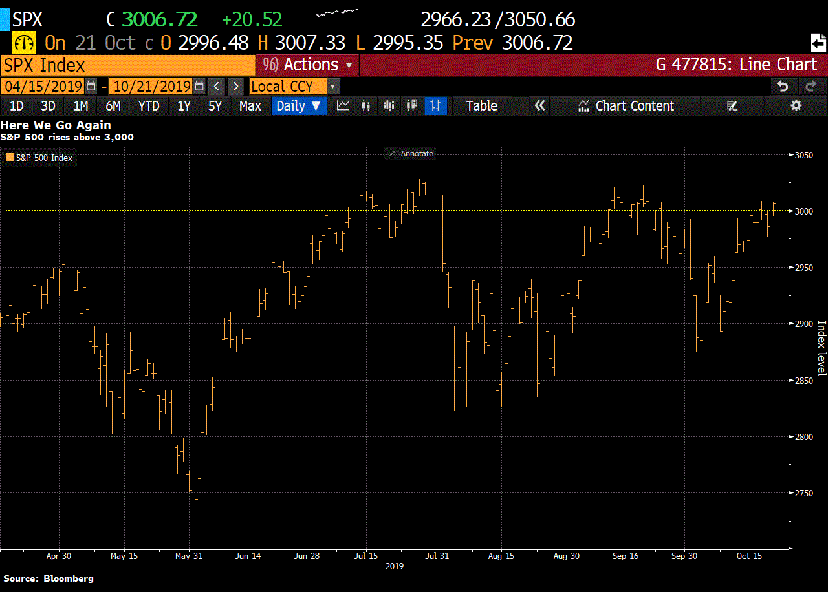Screen dimensions: 828x592
Task: Click the page export icon top right
Action: pos(818,43)
